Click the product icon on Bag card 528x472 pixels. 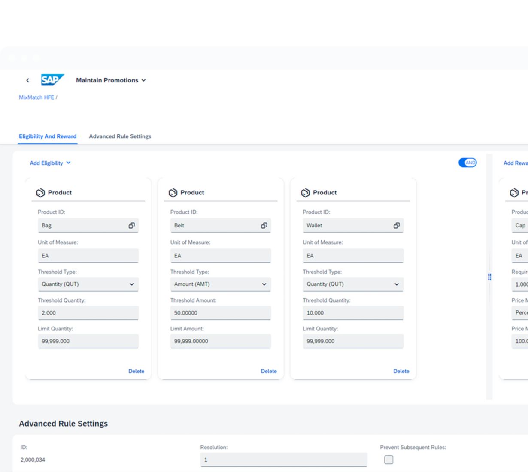pos(40,193)
